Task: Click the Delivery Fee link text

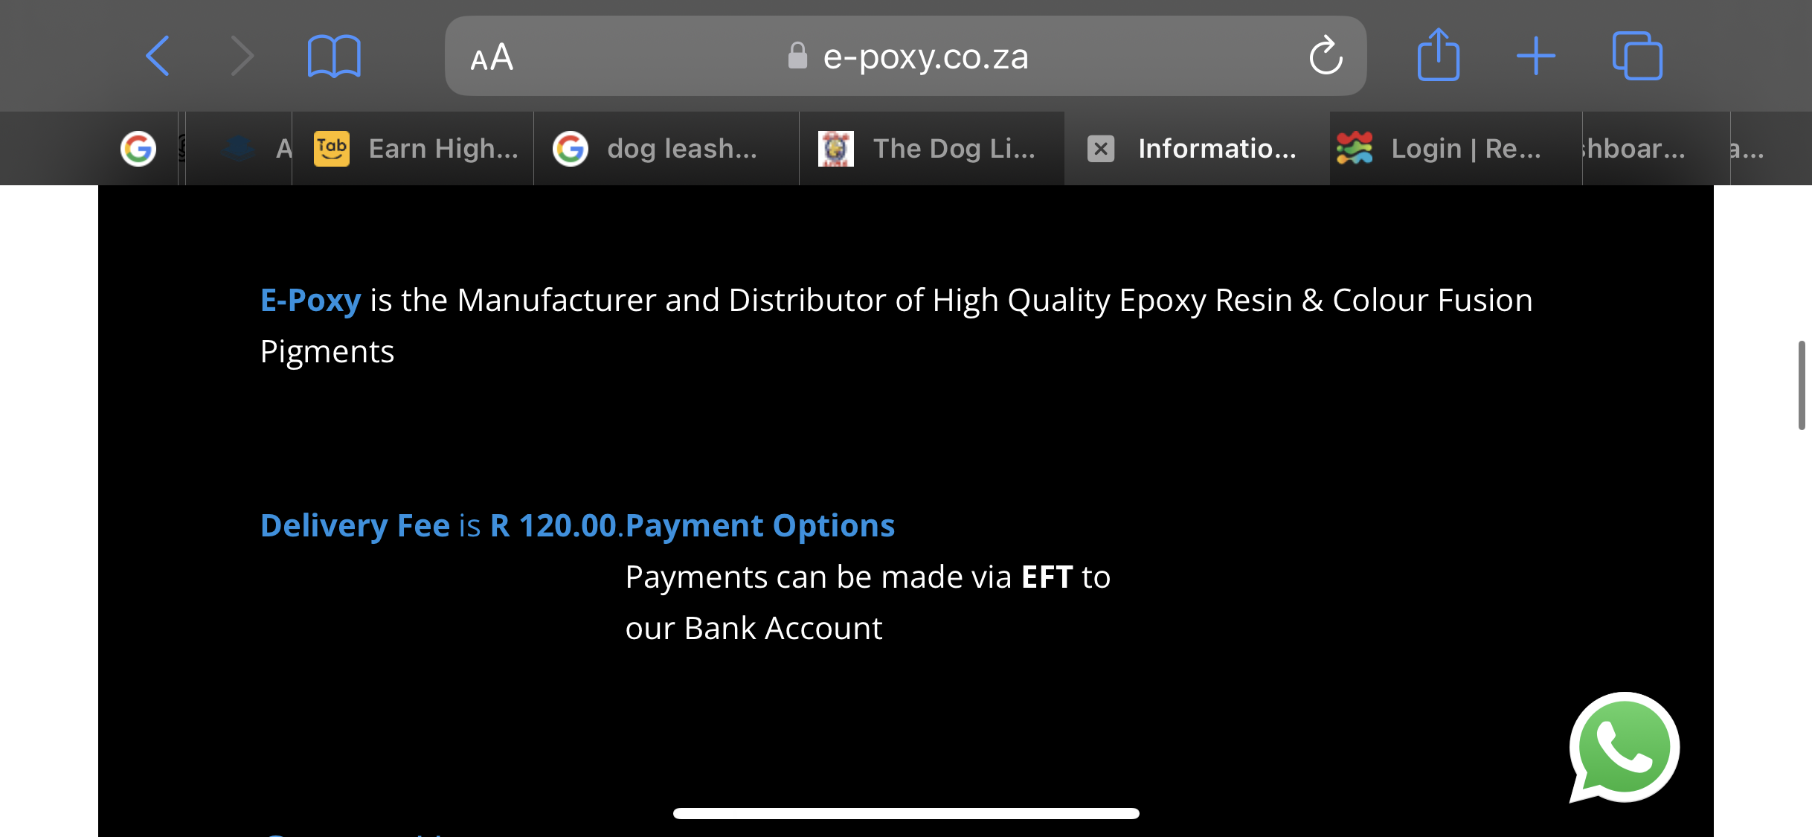Action: [x=355, y=526]
